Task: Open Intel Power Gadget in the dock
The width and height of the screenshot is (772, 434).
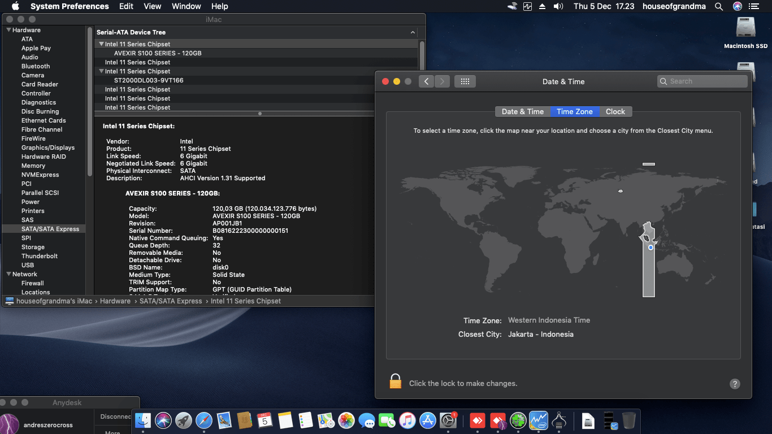Action: coord(538,420)
